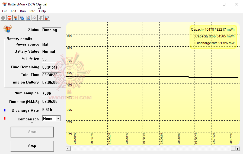Viewport: 243px width, 154px height.
Task: Click the chart scrollbar left arrow
Action: click(68, 149)
